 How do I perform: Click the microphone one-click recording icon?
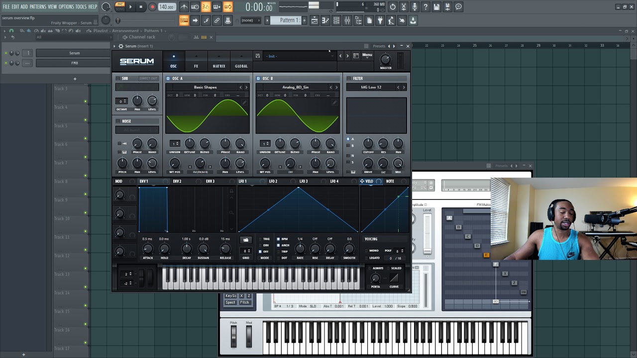pos(415,7)
